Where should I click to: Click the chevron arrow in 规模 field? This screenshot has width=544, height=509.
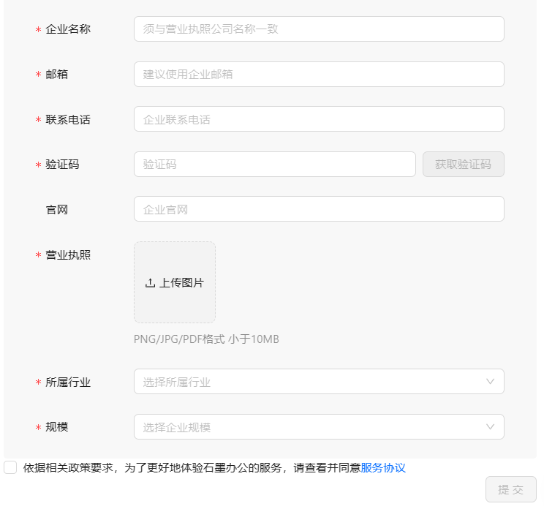click(x=490, y=426)
